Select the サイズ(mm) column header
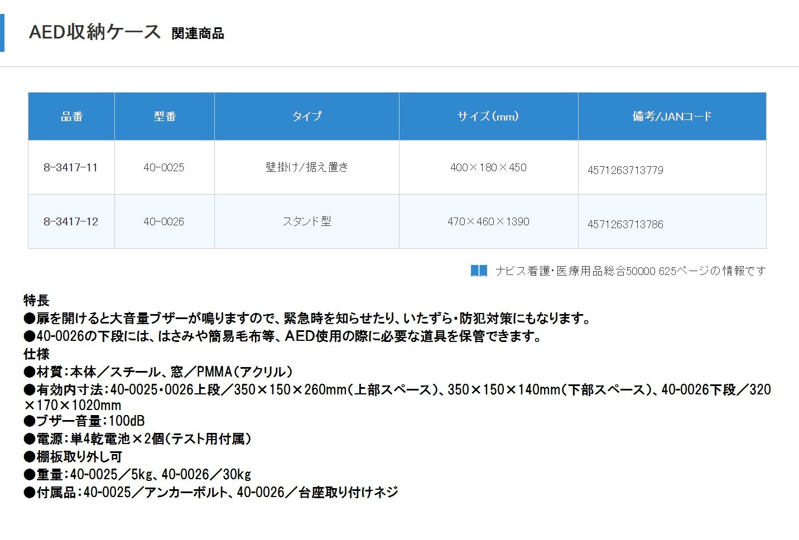The width and height of the screenshot is (799, 540). coord(488,117)
